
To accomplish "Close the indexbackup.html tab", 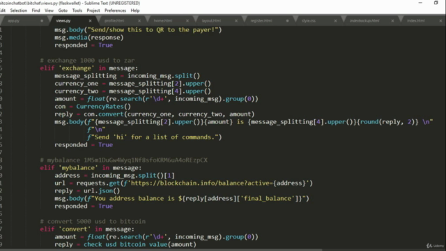I will (x=392, y=21).
